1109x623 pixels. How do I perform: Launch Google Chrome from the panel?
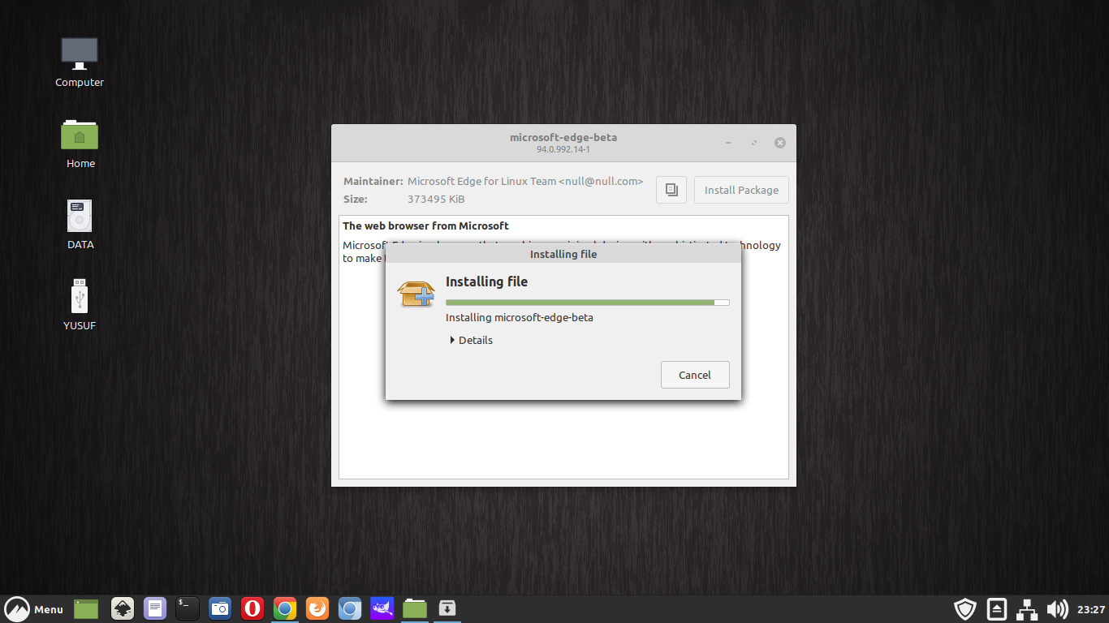[285, 608]
